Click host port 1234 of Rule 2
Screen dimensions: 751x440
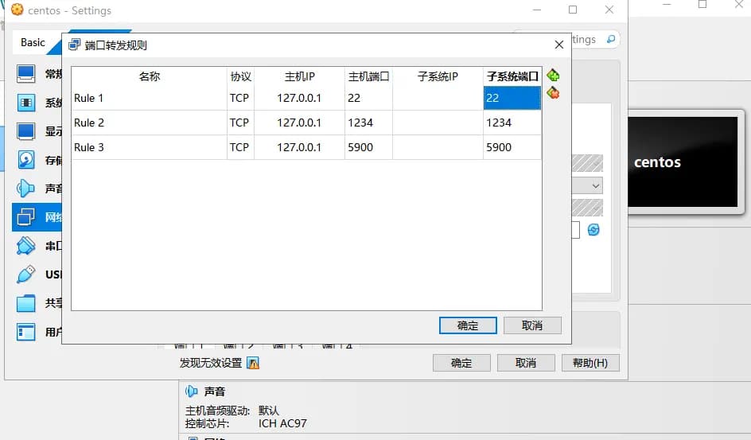coord(369,123)
